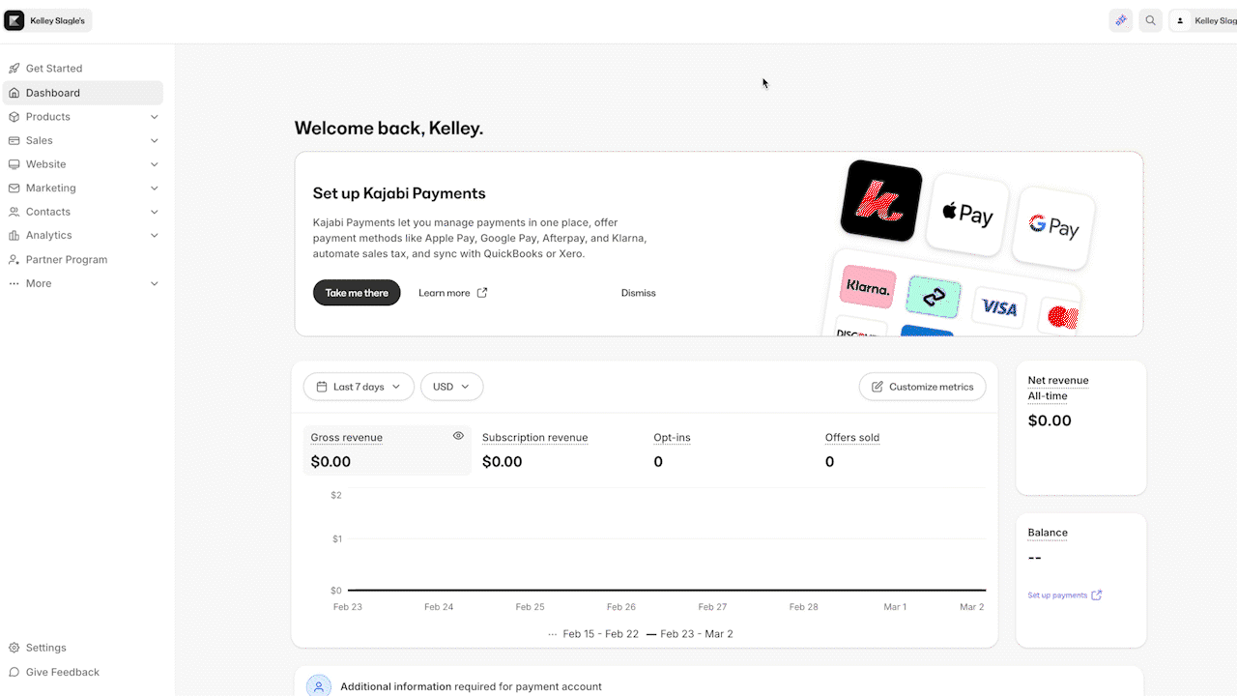Click the Give Feedback speech bubble icon
This screenshot has width=1237, height=696.
tap(14, 672)
